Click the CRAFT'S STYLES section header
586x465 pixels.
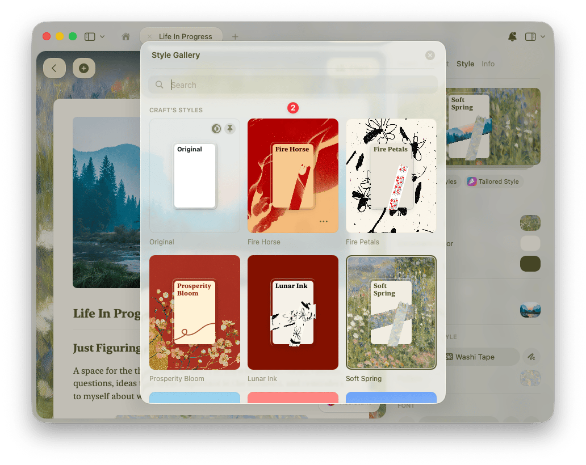[x=176, y=110]
